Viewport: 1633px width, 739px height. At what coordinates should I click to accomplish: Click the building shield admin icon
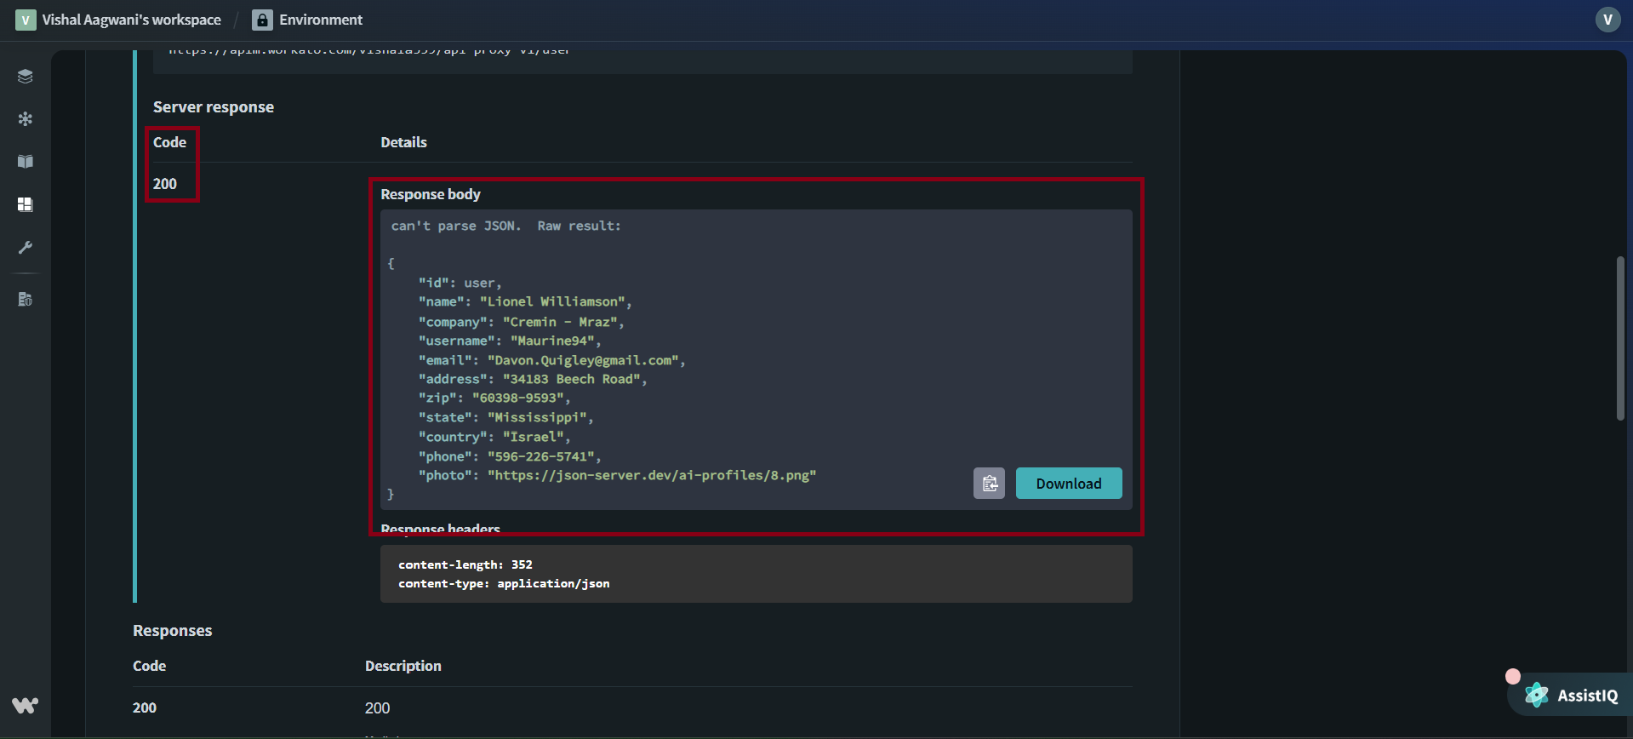pos(26,299)
